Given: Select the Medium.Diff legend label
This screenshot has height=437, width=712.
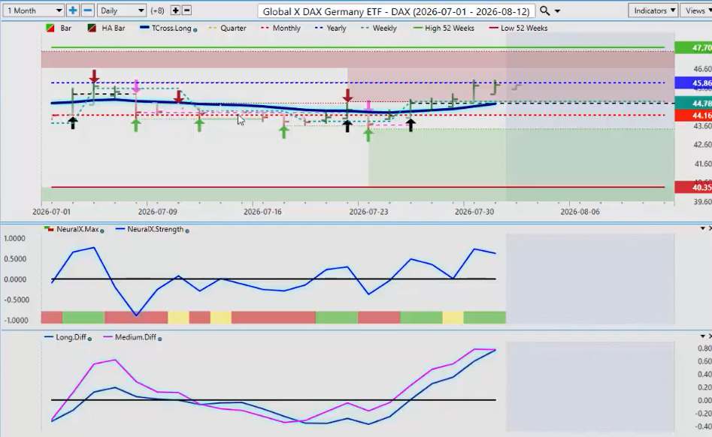Looking at the screenshot, I should click(x=135, y=337).
